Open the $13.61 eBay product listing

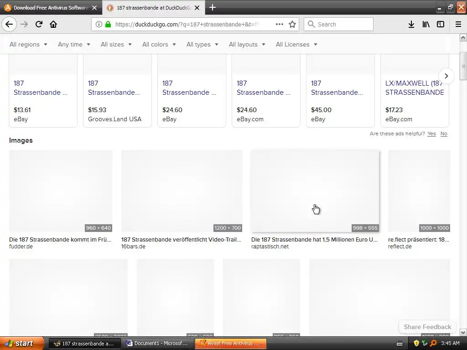(x=43, y=91)
